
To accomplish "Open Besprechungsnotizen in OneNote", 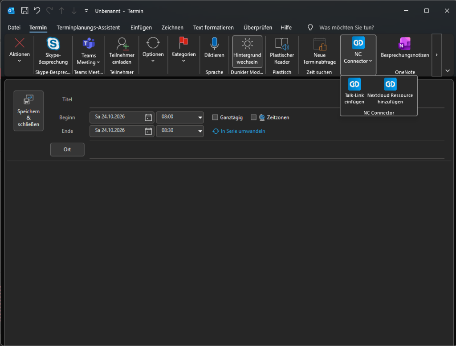I will pyautogui.click(x=405, y=48).
